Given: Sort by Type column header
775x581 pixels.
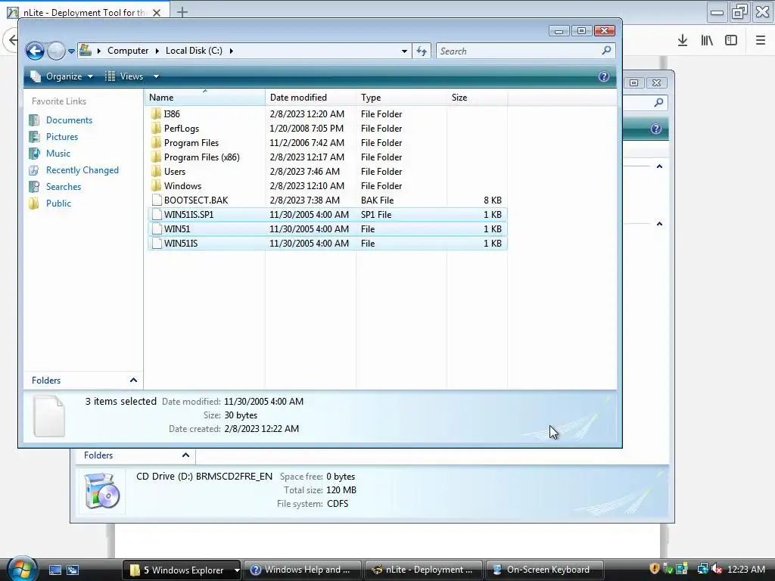Looking at the screenshot, I should click(401, 98).
